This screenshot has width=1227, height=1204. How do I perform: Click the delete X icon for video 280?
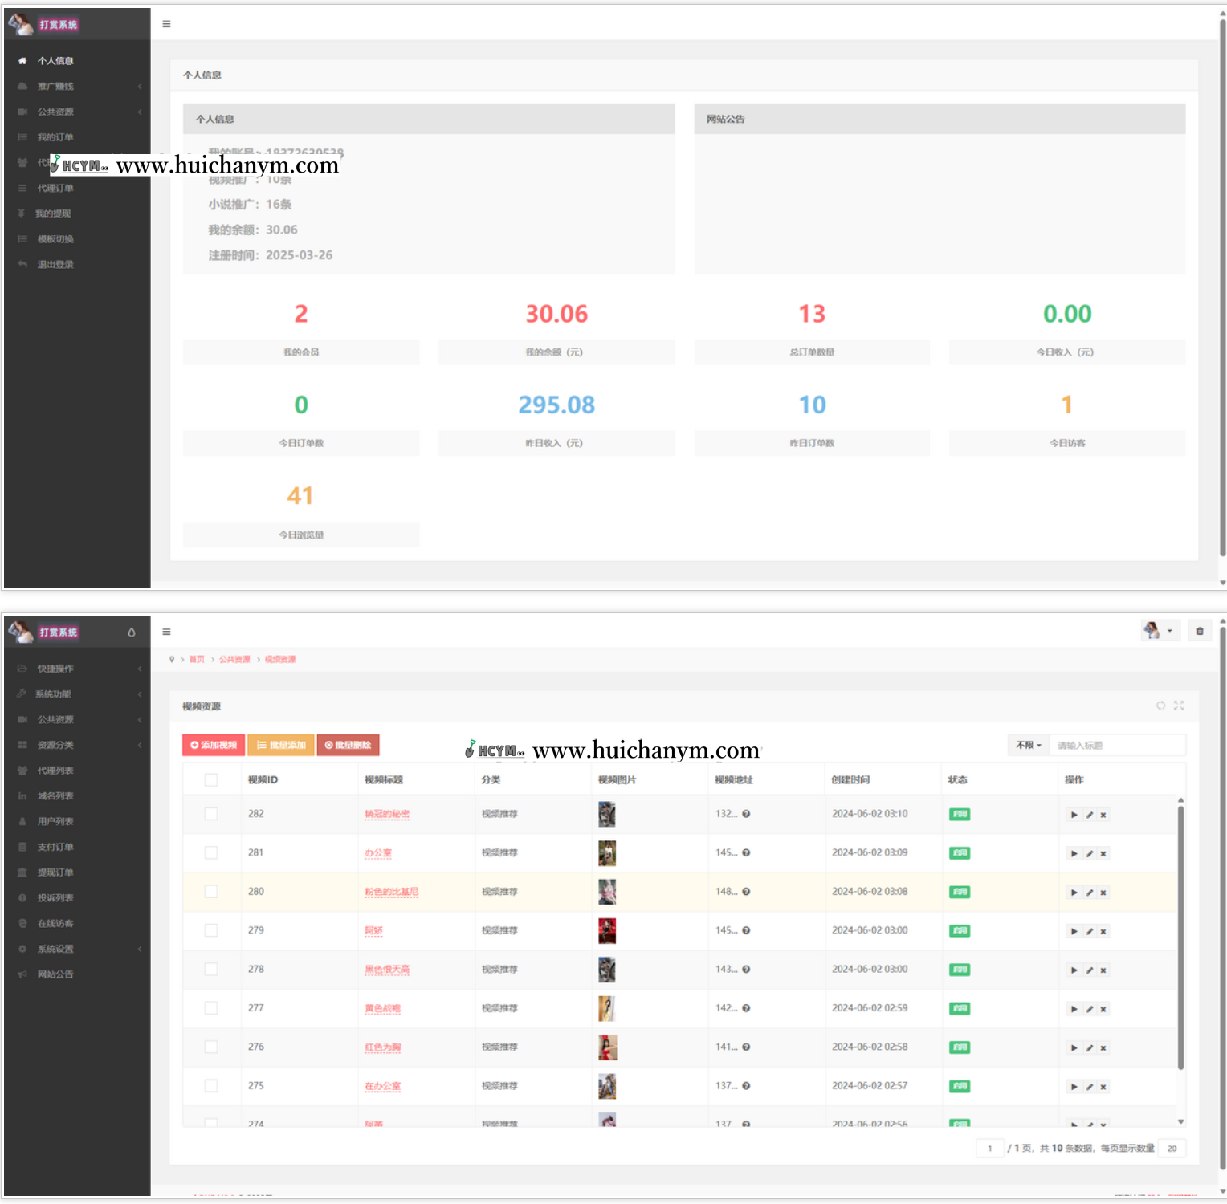(x=1103, y=893)
